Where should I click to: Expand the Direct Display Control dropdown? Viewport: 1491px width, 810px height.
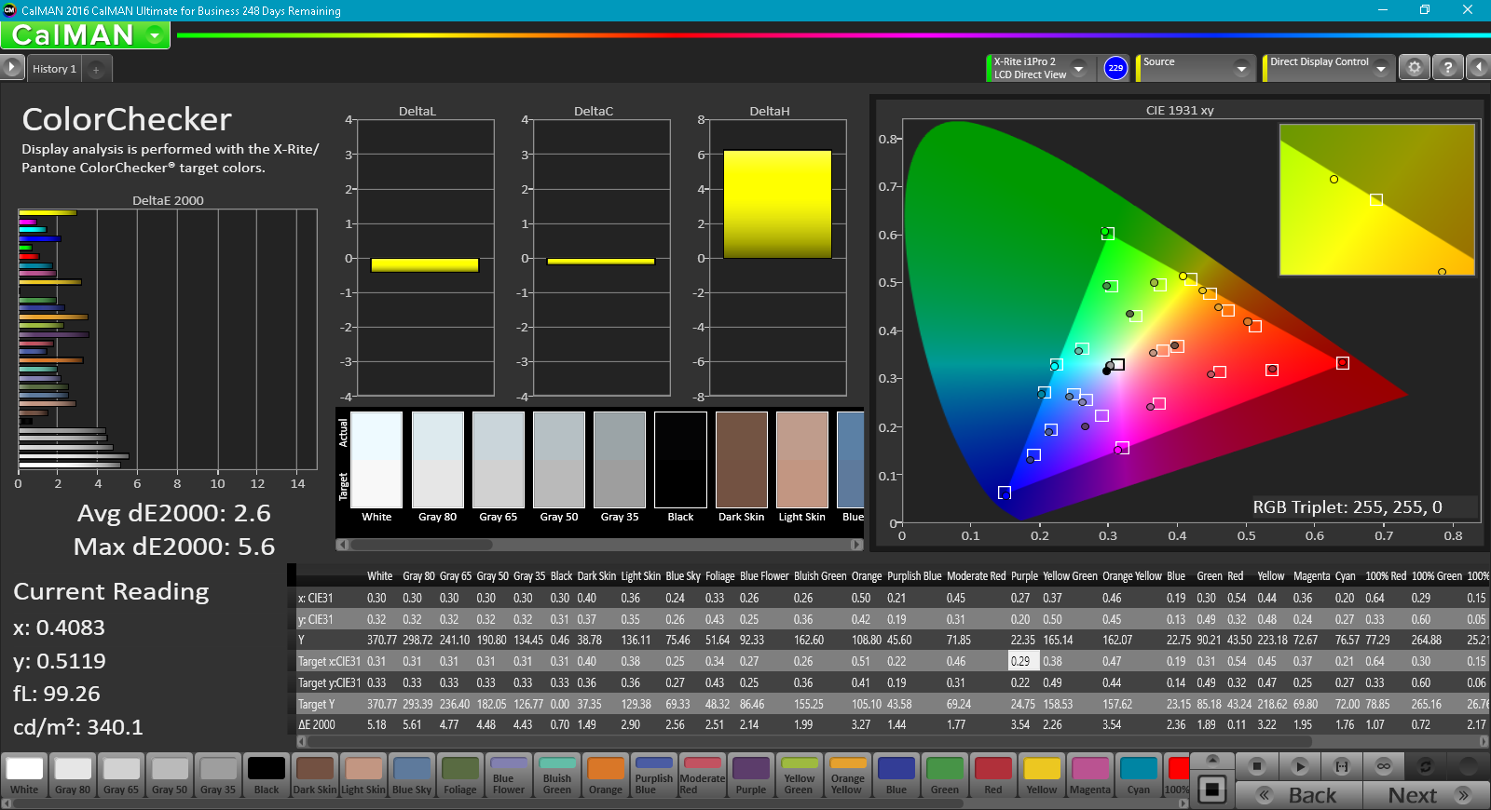1380,68
